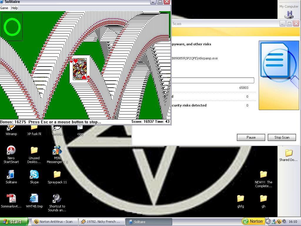This screenshot has height=226, width=301.
Task: Open the gh folder on the desktop
Action: pyautogui.click(x=263, y=201)
